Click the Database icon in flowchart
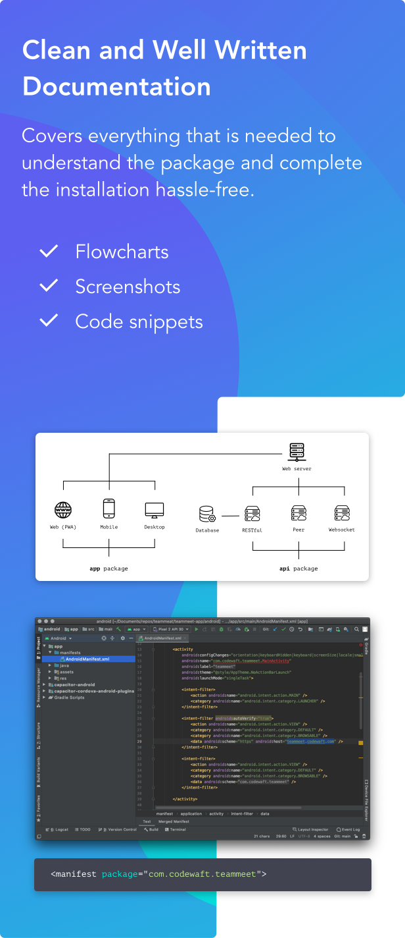This screenshot has height=938, width=405. [207, 514]
